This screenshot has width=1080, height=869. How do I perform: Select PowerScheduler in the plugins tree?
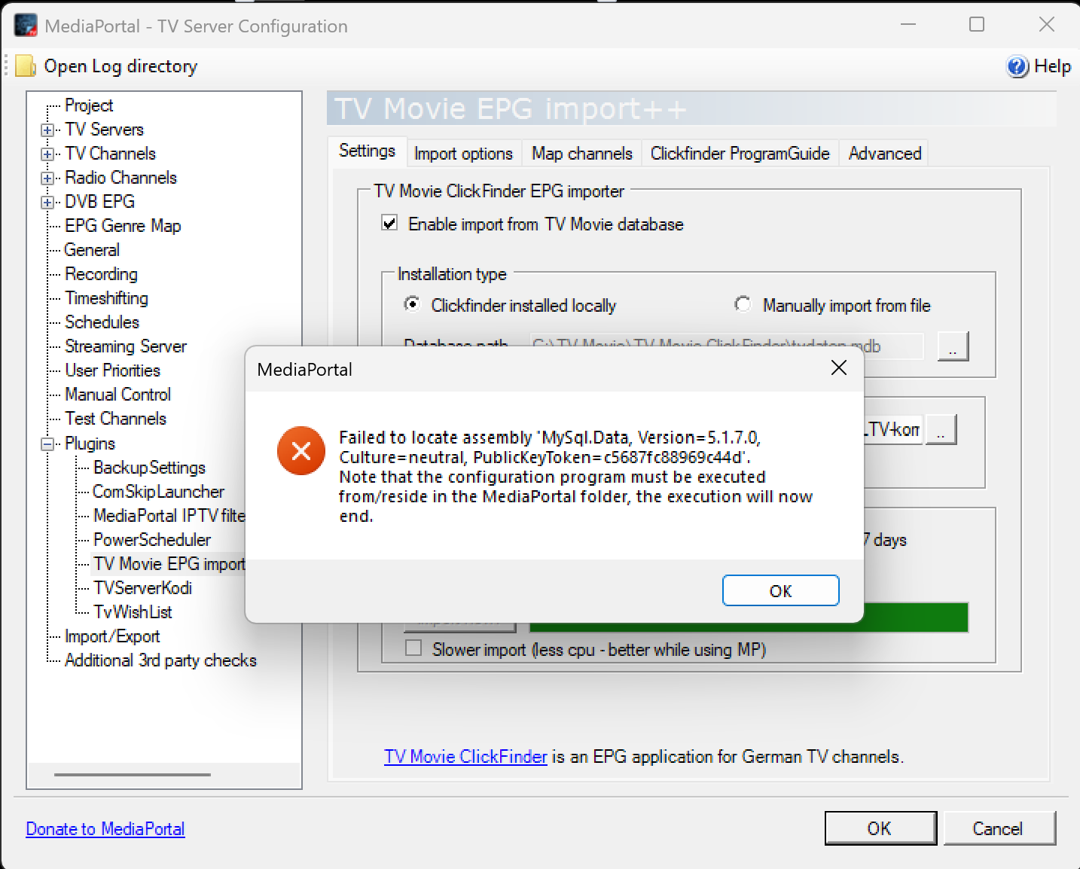(x=151, y=540)
